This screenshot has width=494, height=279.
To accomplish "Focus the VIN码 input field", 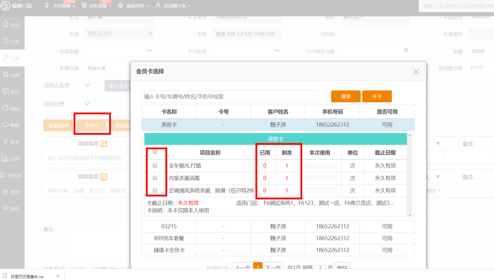I will coord(375,34).
